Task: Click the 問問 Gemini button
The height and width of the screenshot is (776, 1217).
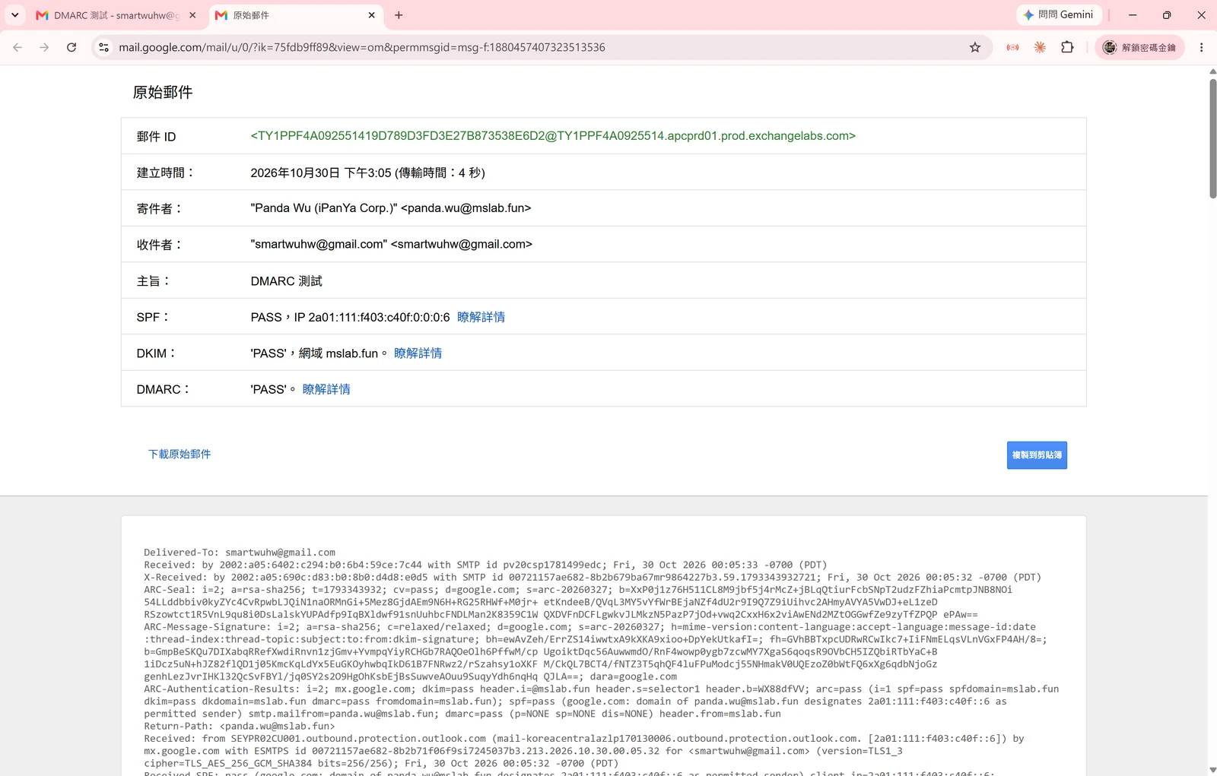Action: click(x=1059, y=15)
